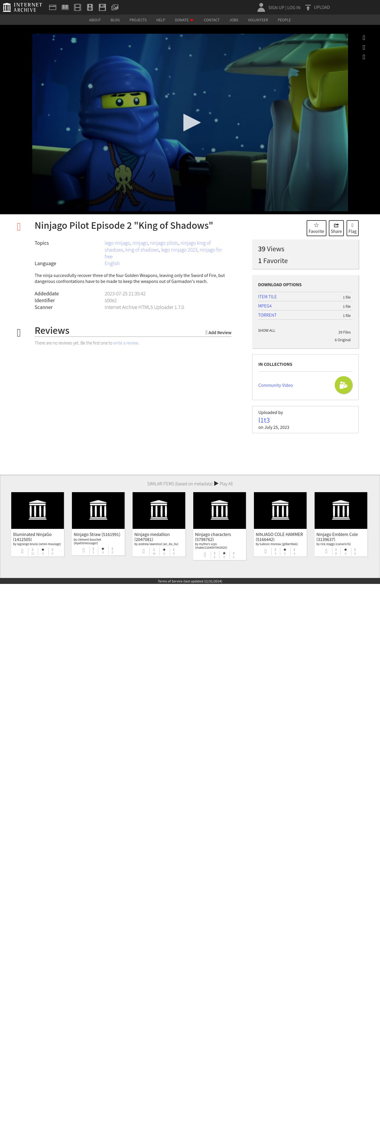Click the Share button
Viewport: 380px width, 1140px height.
tap(336, 228)
